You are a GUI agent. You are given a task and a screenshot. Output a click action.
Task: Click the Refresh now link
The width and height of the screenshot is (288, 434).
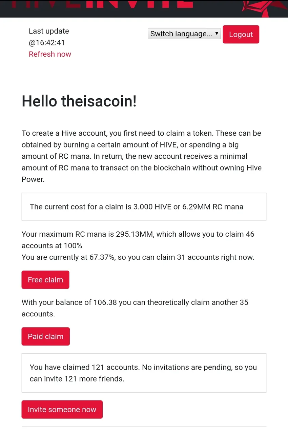click(x=50, y=54)
